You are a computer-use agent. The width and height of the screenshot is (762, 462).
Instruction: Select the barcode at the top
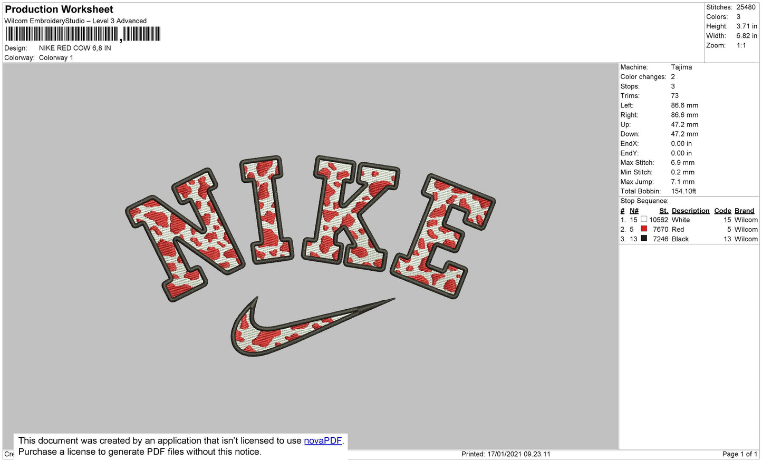83,34
